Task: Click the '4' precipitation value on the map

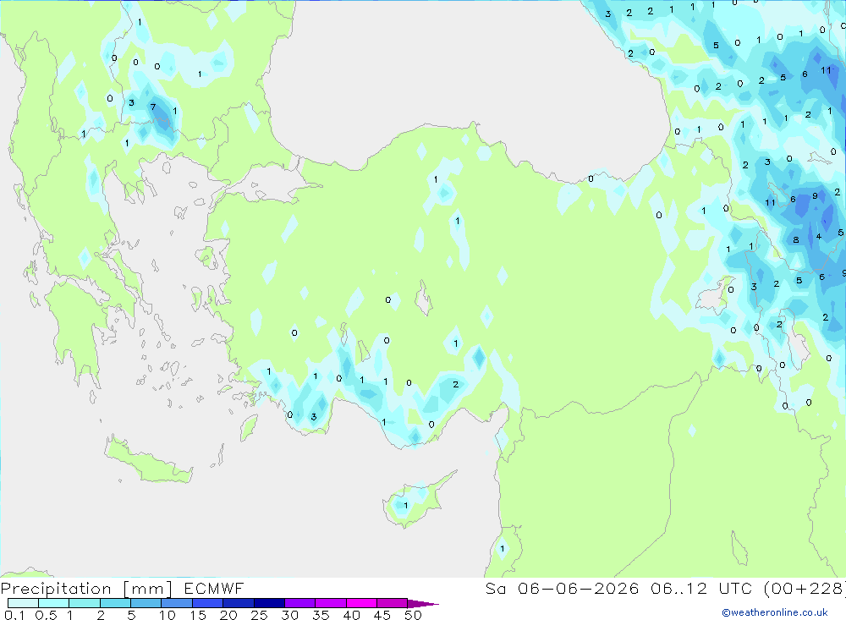Action: click(818, 236)
